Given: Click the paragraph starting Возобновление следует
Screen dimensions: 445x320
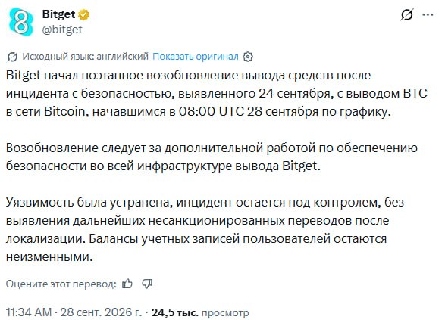Looking at the screenshot, I should [x=212, y=157].
